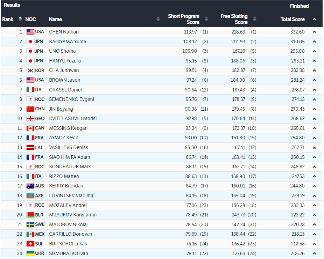
Task: Open UNO Shoma athlete name
Action: coord(62,51)
